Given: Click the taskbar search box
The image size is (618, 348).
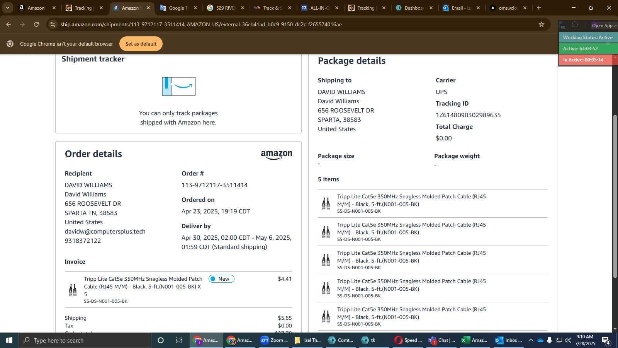Looking at the screenshot, I should tap(85, 340).
